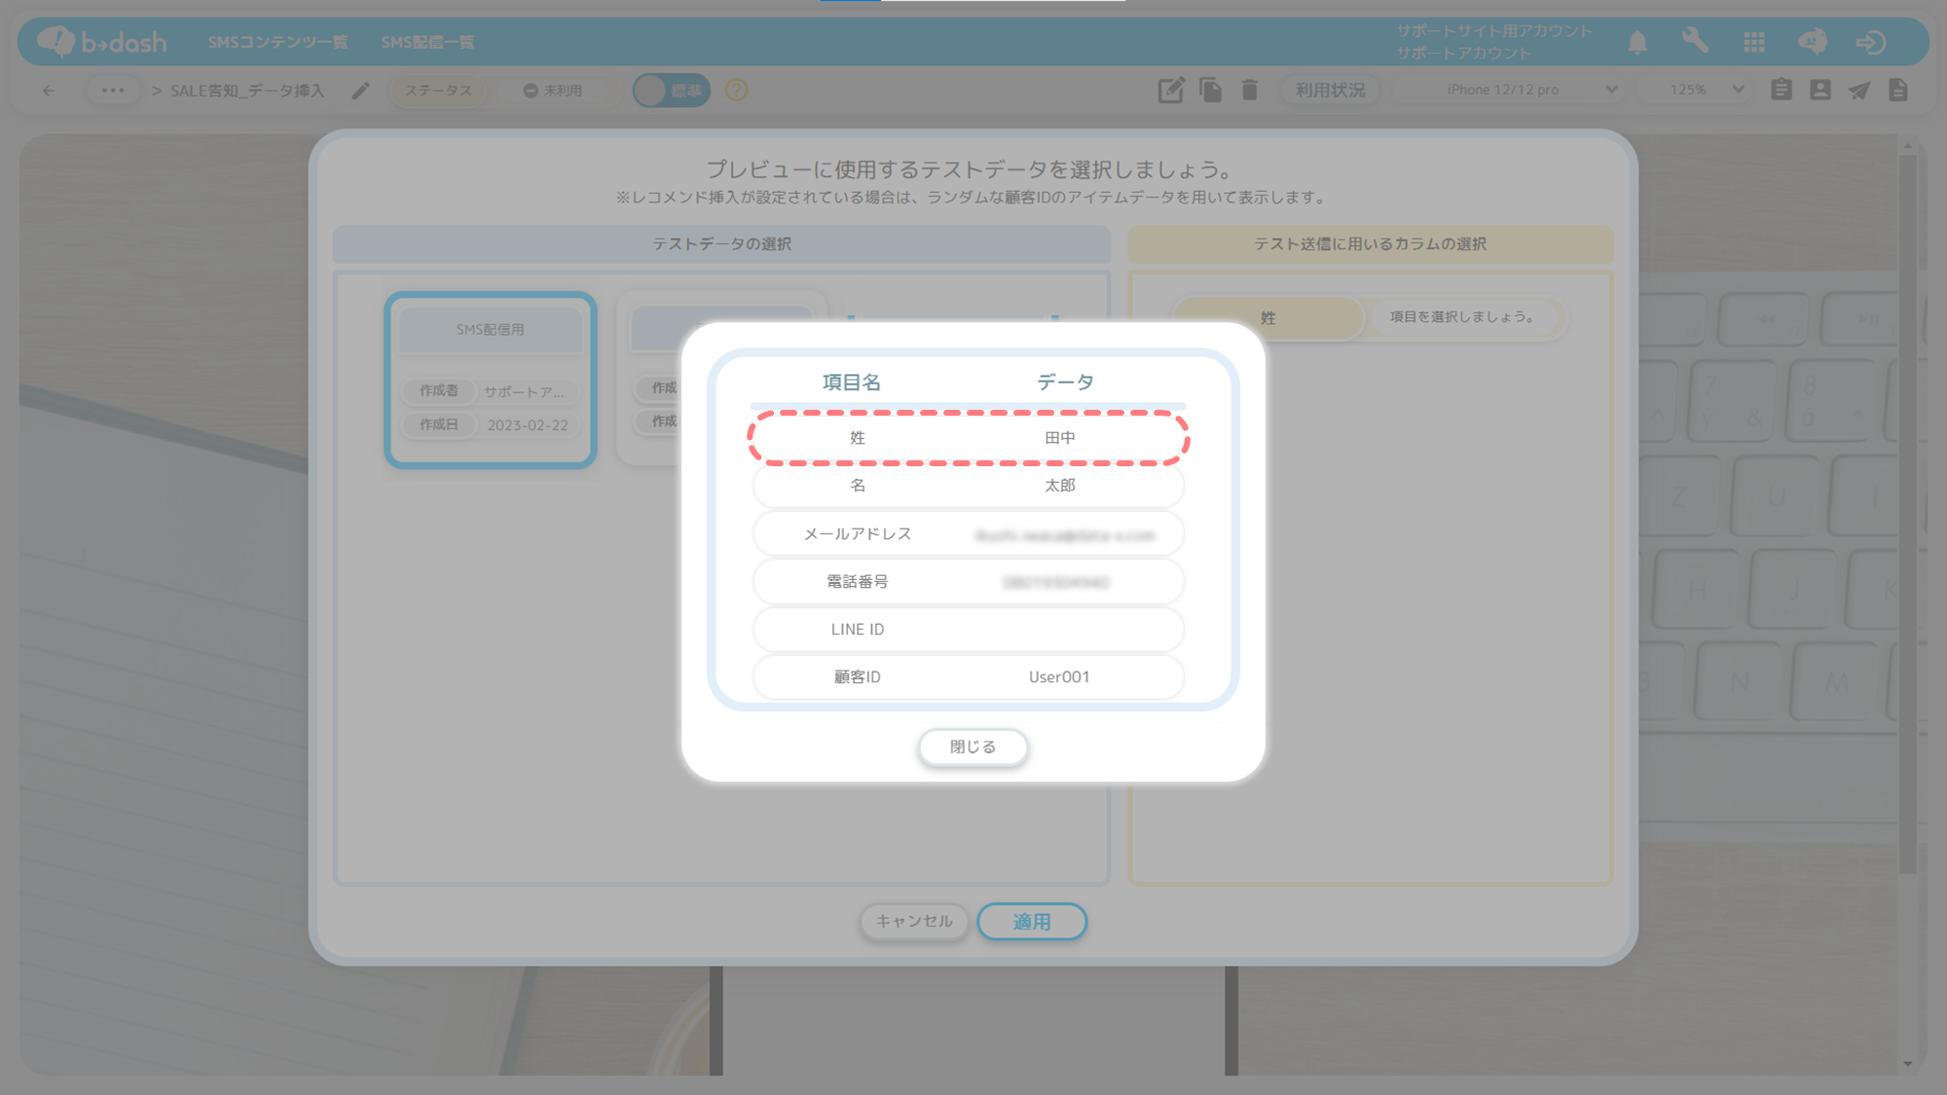Open the apps grid icon
This screenshot has width=1947, height=1095.
tap(1753, 42)
